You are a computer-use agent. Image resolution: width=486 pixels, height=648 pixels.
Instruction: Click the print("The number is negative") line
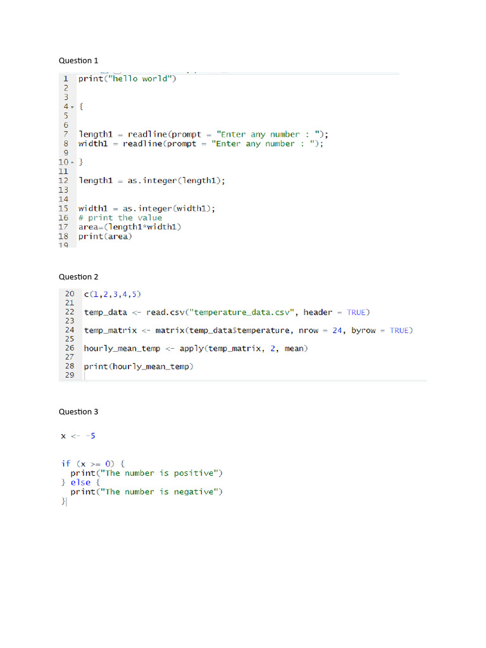[146, 492]
